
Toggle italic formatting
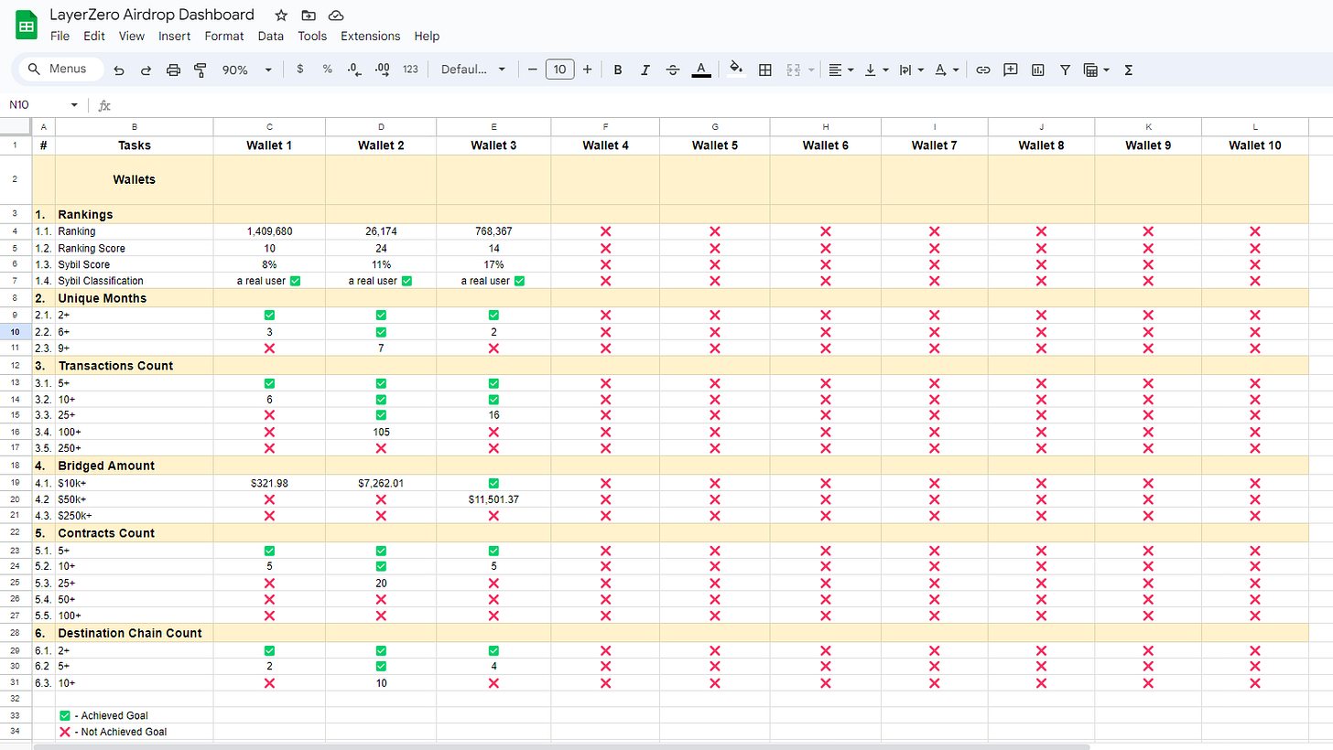click(645, 70)
